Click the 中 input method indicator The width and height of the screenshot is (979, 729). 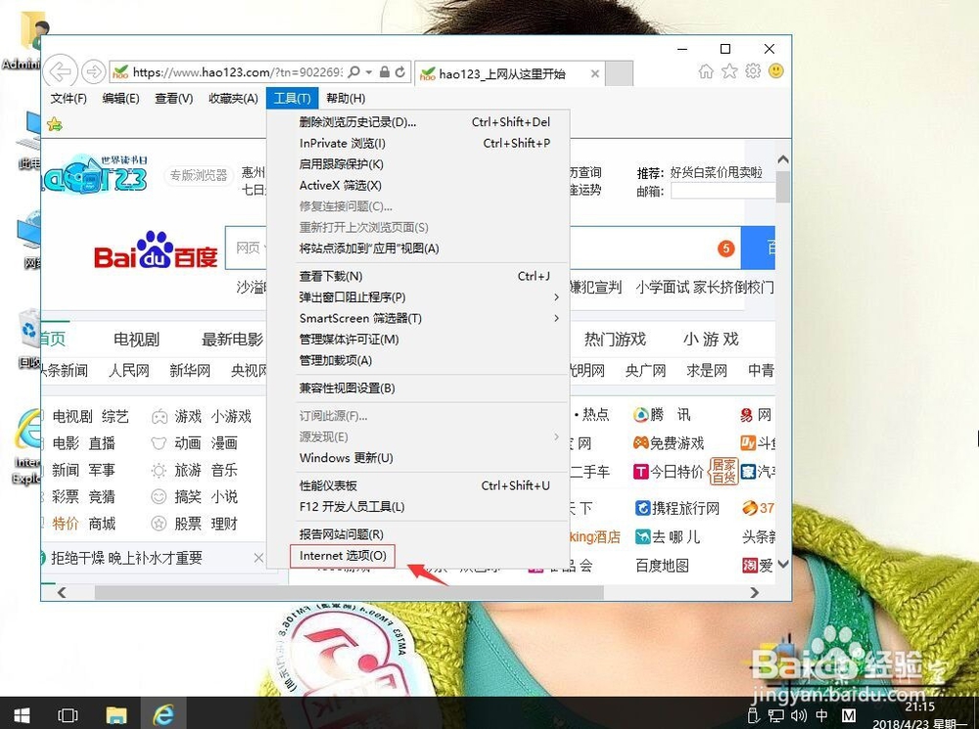click(x=821, y=715)
